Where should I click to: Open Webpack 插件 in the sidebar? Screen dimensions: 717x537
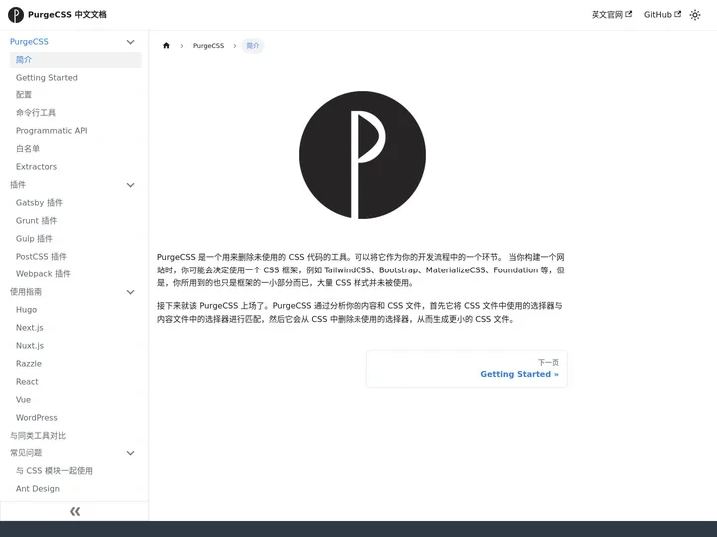(76, 274)
